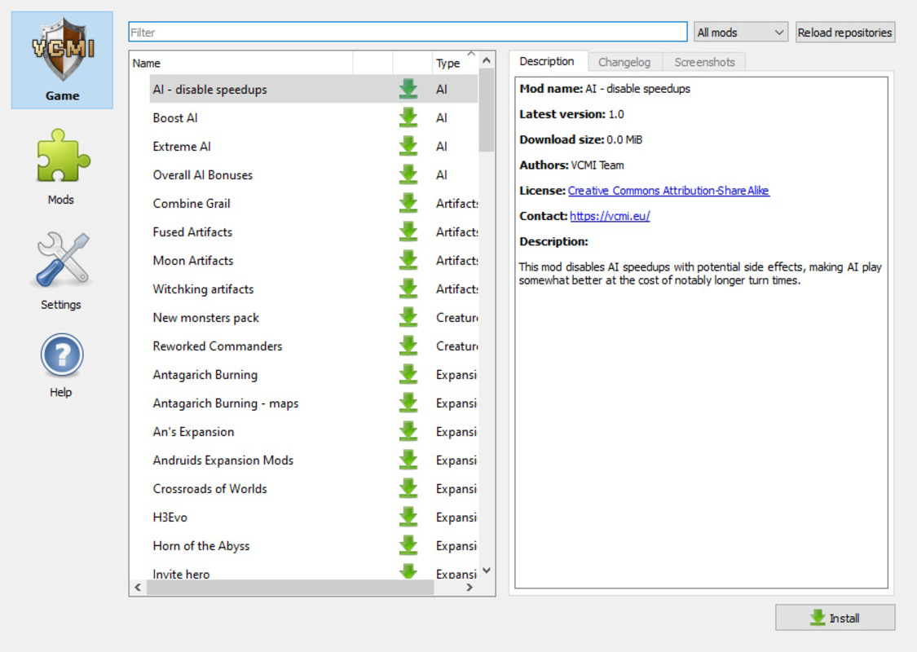Switch to the Description tab
The height and width of the screenshot is (652, 917).
coord(547,61)
